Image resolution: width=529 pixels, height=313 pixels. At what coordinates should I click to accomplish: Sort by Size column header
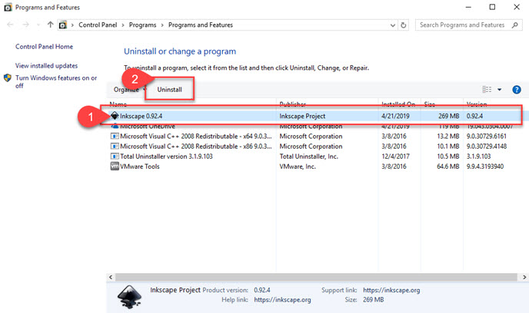click(x=430, y=104)
